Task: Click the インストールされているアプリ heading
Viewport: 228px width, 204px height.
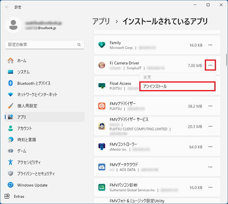Action: point(165,21)
